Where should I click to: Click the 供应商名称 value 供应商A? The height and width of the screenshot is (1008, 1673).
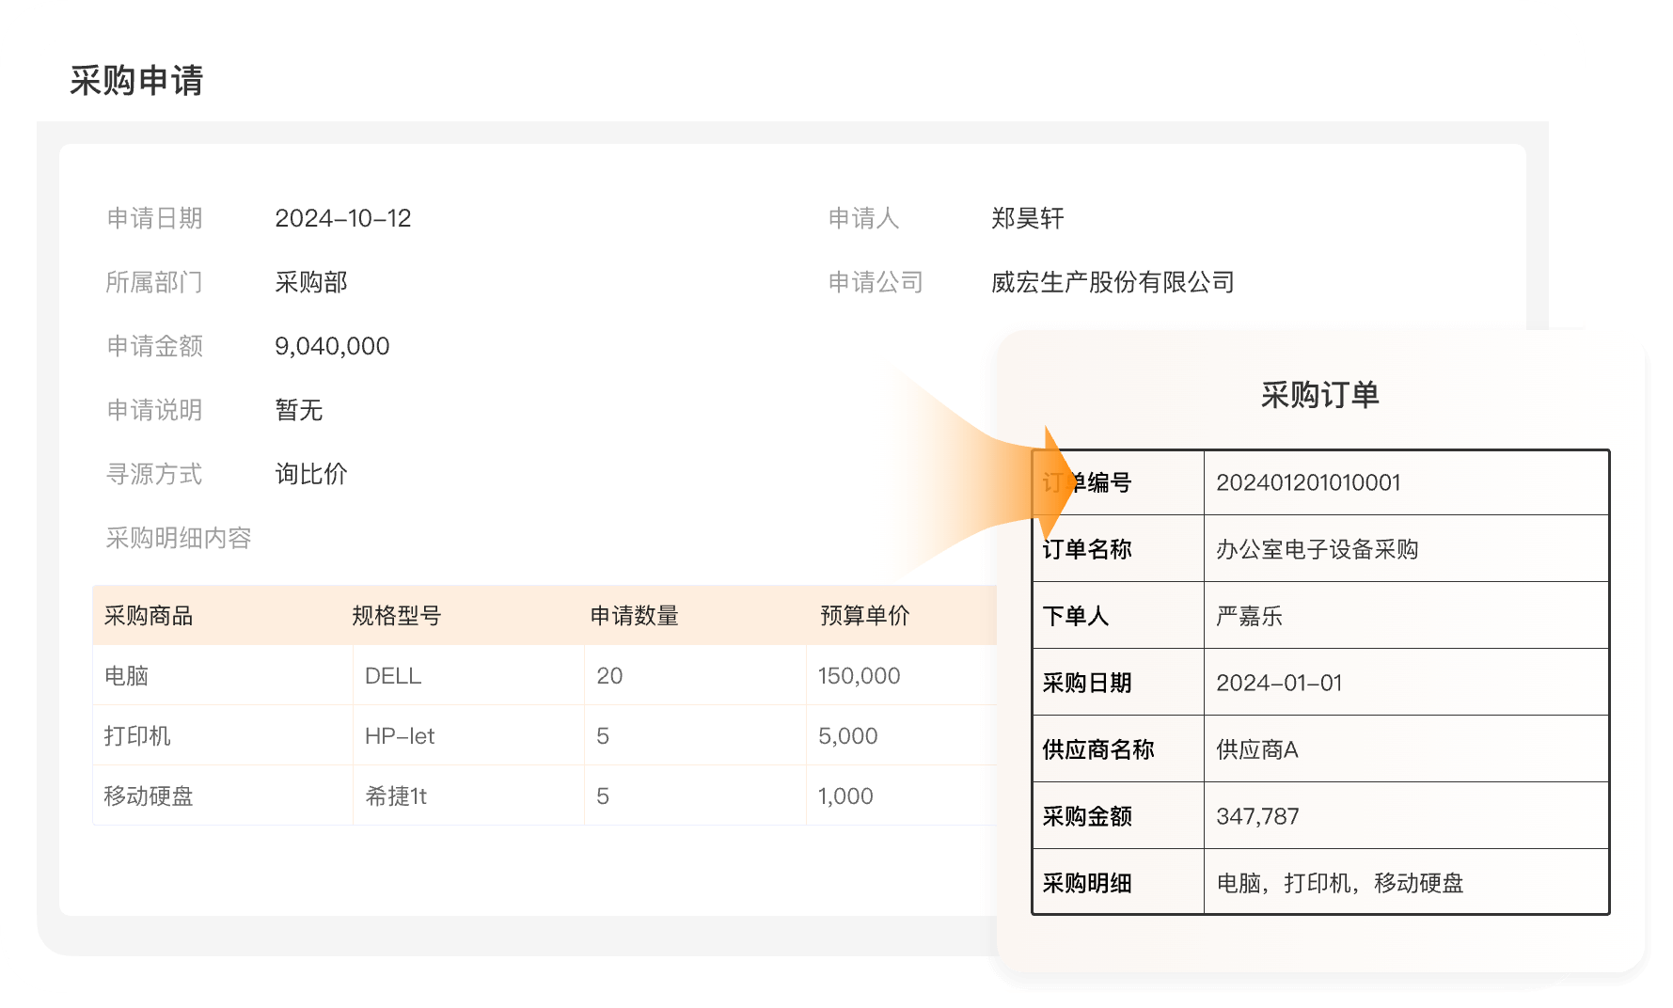[x=1256, y=749]
